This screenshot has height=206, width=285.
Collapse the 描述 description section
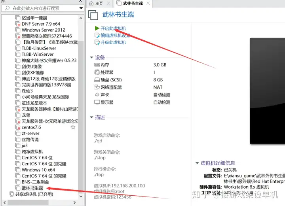pyautogui.click(x=91, y=117)
